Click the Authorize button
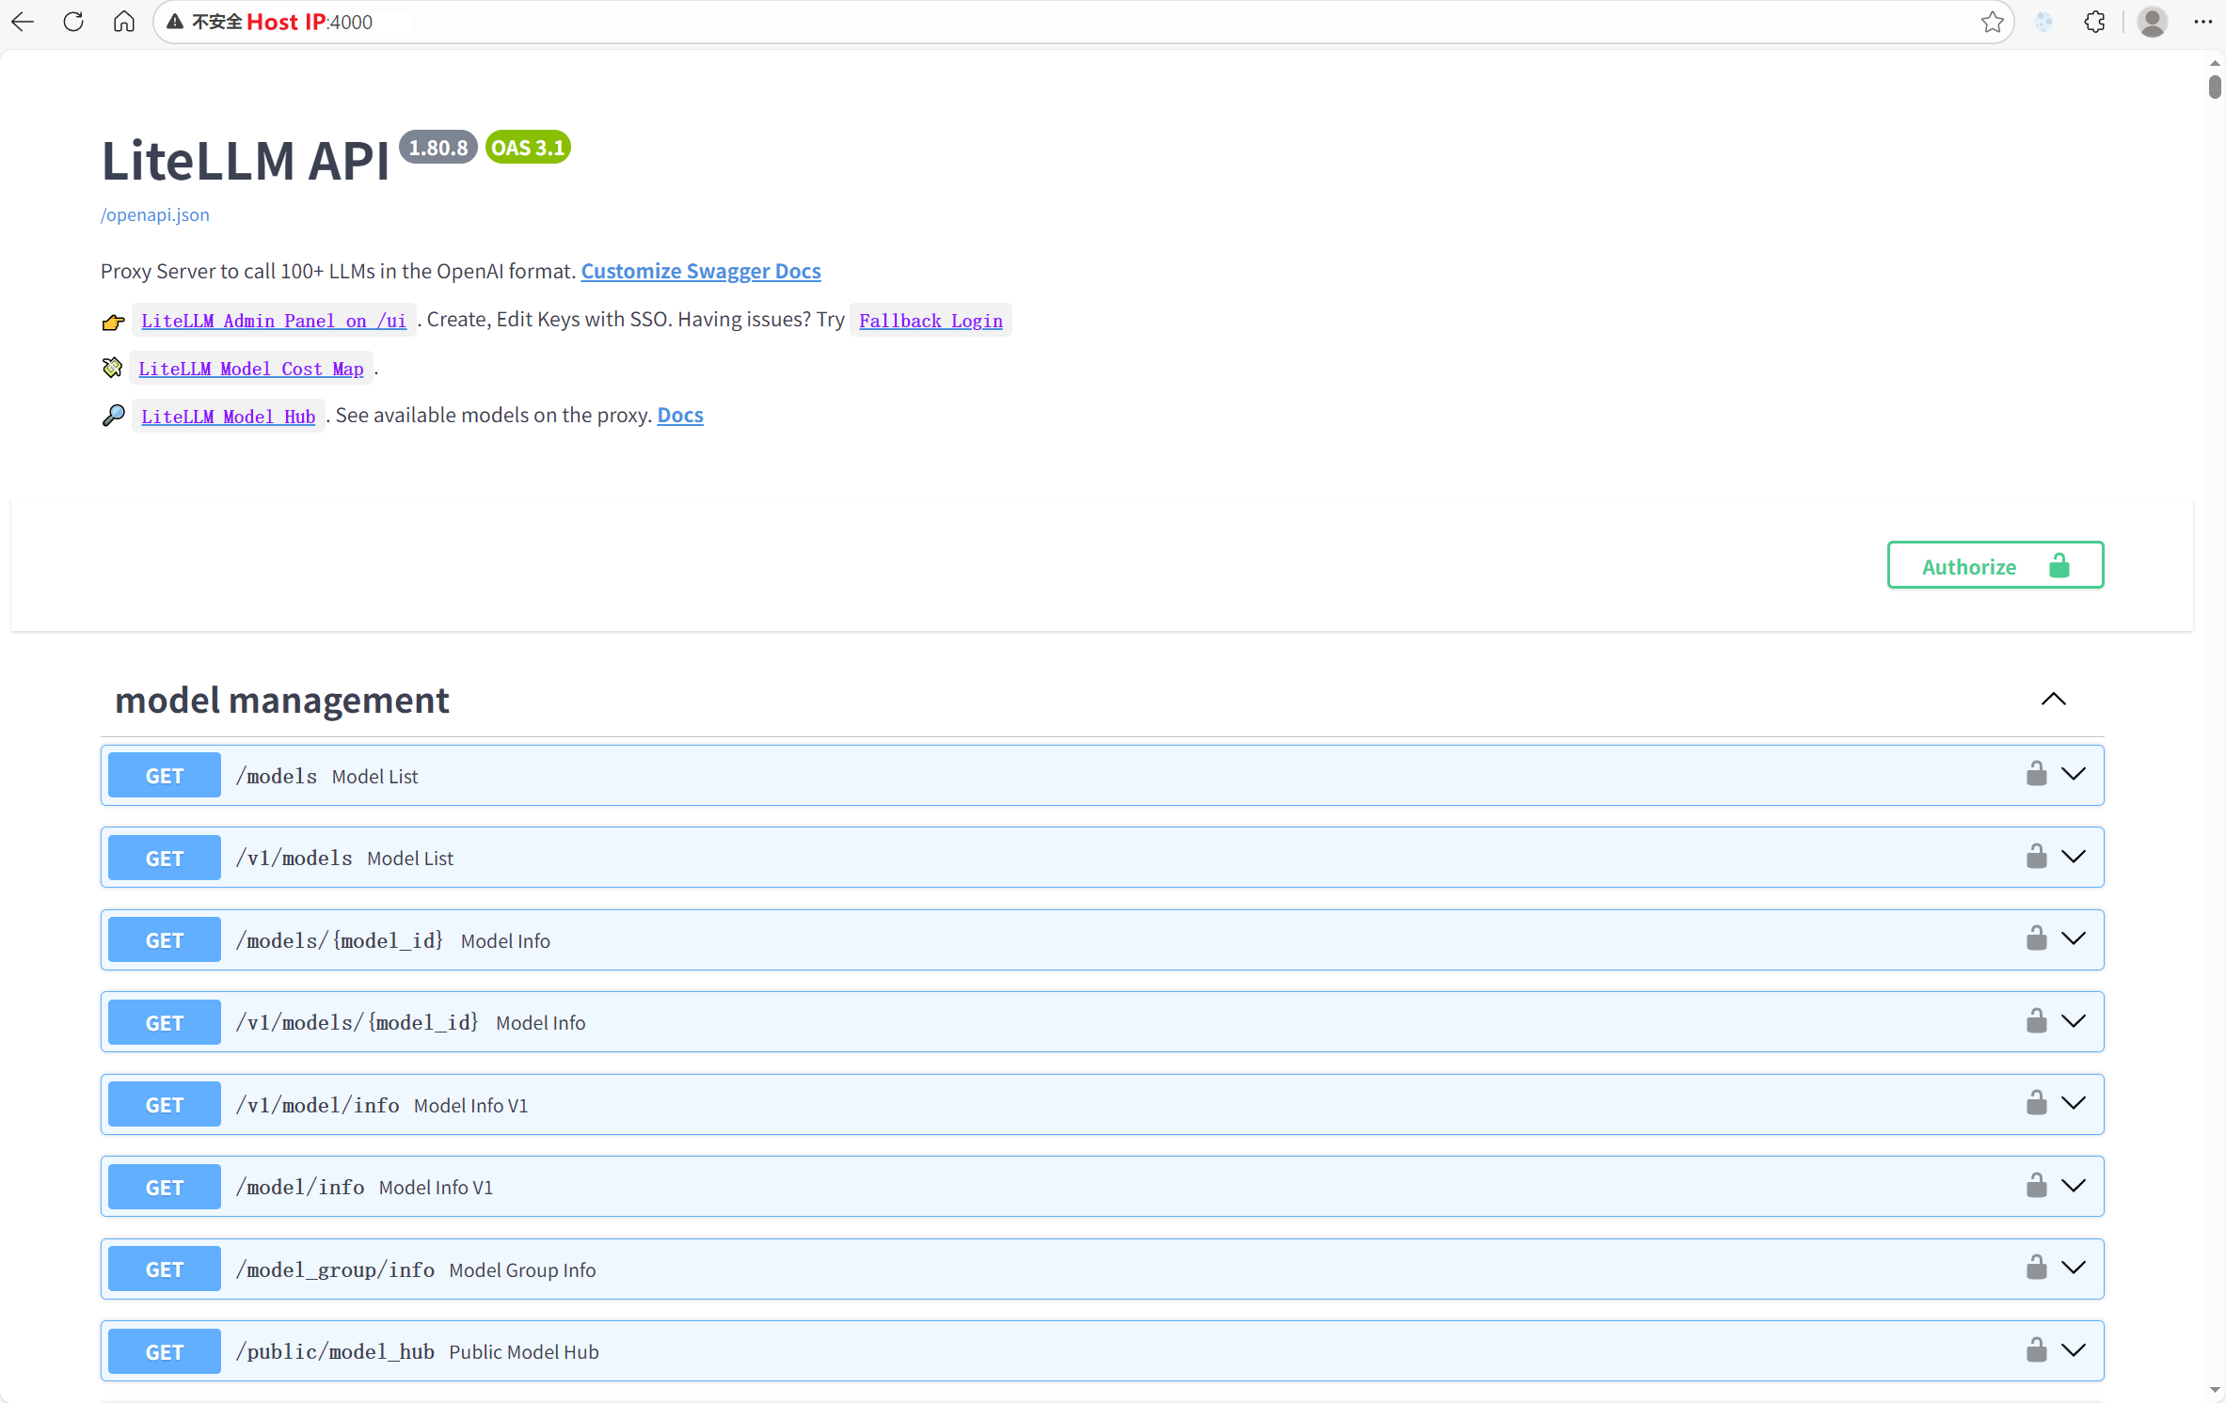 pos(1995,565)
